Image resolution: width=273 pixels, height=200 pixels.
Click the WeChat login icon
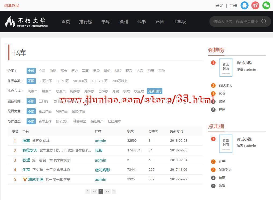pyautogui.click(x=266, y=5)
